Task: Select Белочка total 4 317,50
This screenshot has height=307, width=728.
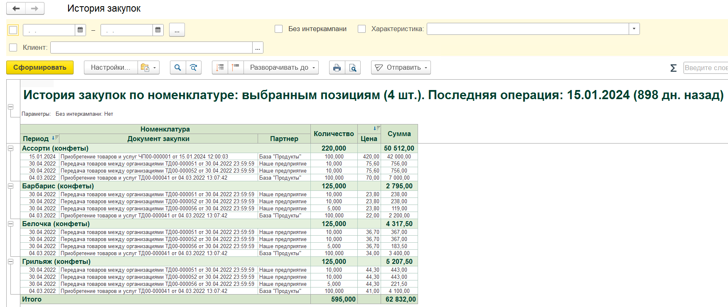Action: click(399, 224)
